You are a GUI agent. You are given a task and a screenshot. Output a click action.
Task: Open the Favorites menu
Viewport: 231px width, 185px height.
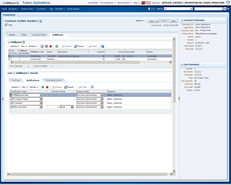42,9
